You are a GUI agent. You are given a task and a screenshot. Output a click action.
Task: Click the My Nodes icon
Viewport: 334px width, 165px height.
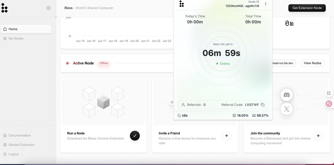5,38
